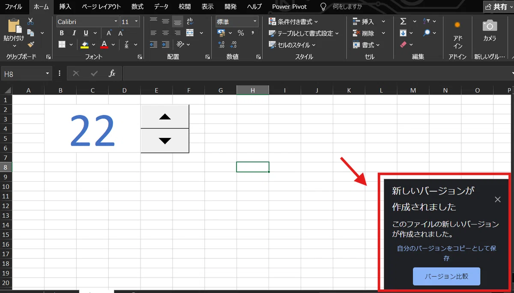Open the number format 標準 dropdown
This screenshot has width=514, height=293.
coord(255,21)
